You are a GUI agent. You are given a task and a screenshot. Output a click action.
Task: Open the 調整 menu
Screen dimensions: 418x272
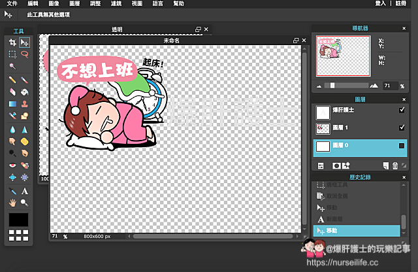pos(95,3)
